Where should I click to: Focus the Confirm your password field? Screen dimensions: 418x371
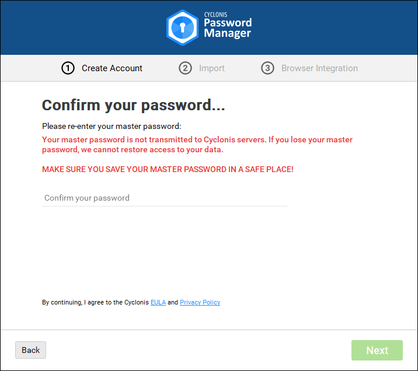(165, 198)
